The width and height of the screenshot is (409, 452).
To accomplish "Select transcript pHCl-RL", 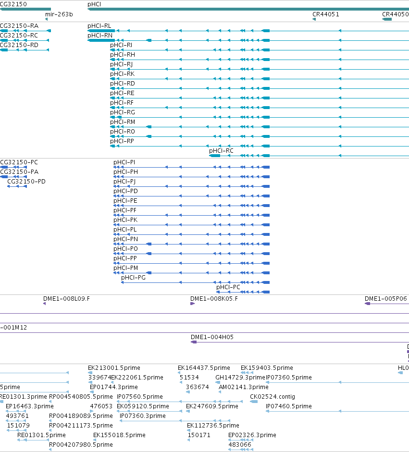I will (99, 25).
